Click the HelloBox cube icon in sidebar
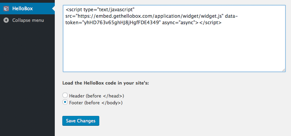 6,9
